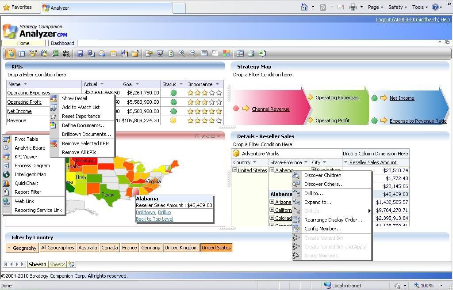The width and height of the screenshot is (453, 290).
Task: Click the zoom out magnifier icon
Action: tap(193, 53)
